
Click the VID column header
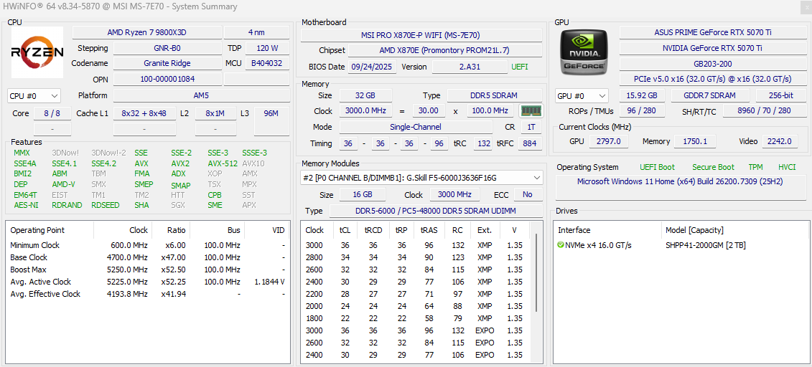[x=278, y=230]
